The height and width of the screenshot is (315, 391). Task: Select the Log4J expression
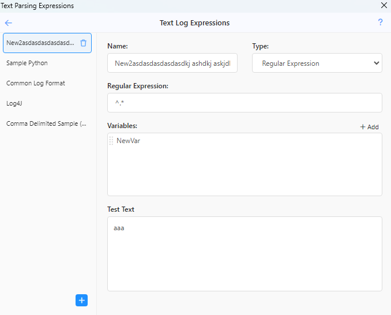(x=47, y=103)
